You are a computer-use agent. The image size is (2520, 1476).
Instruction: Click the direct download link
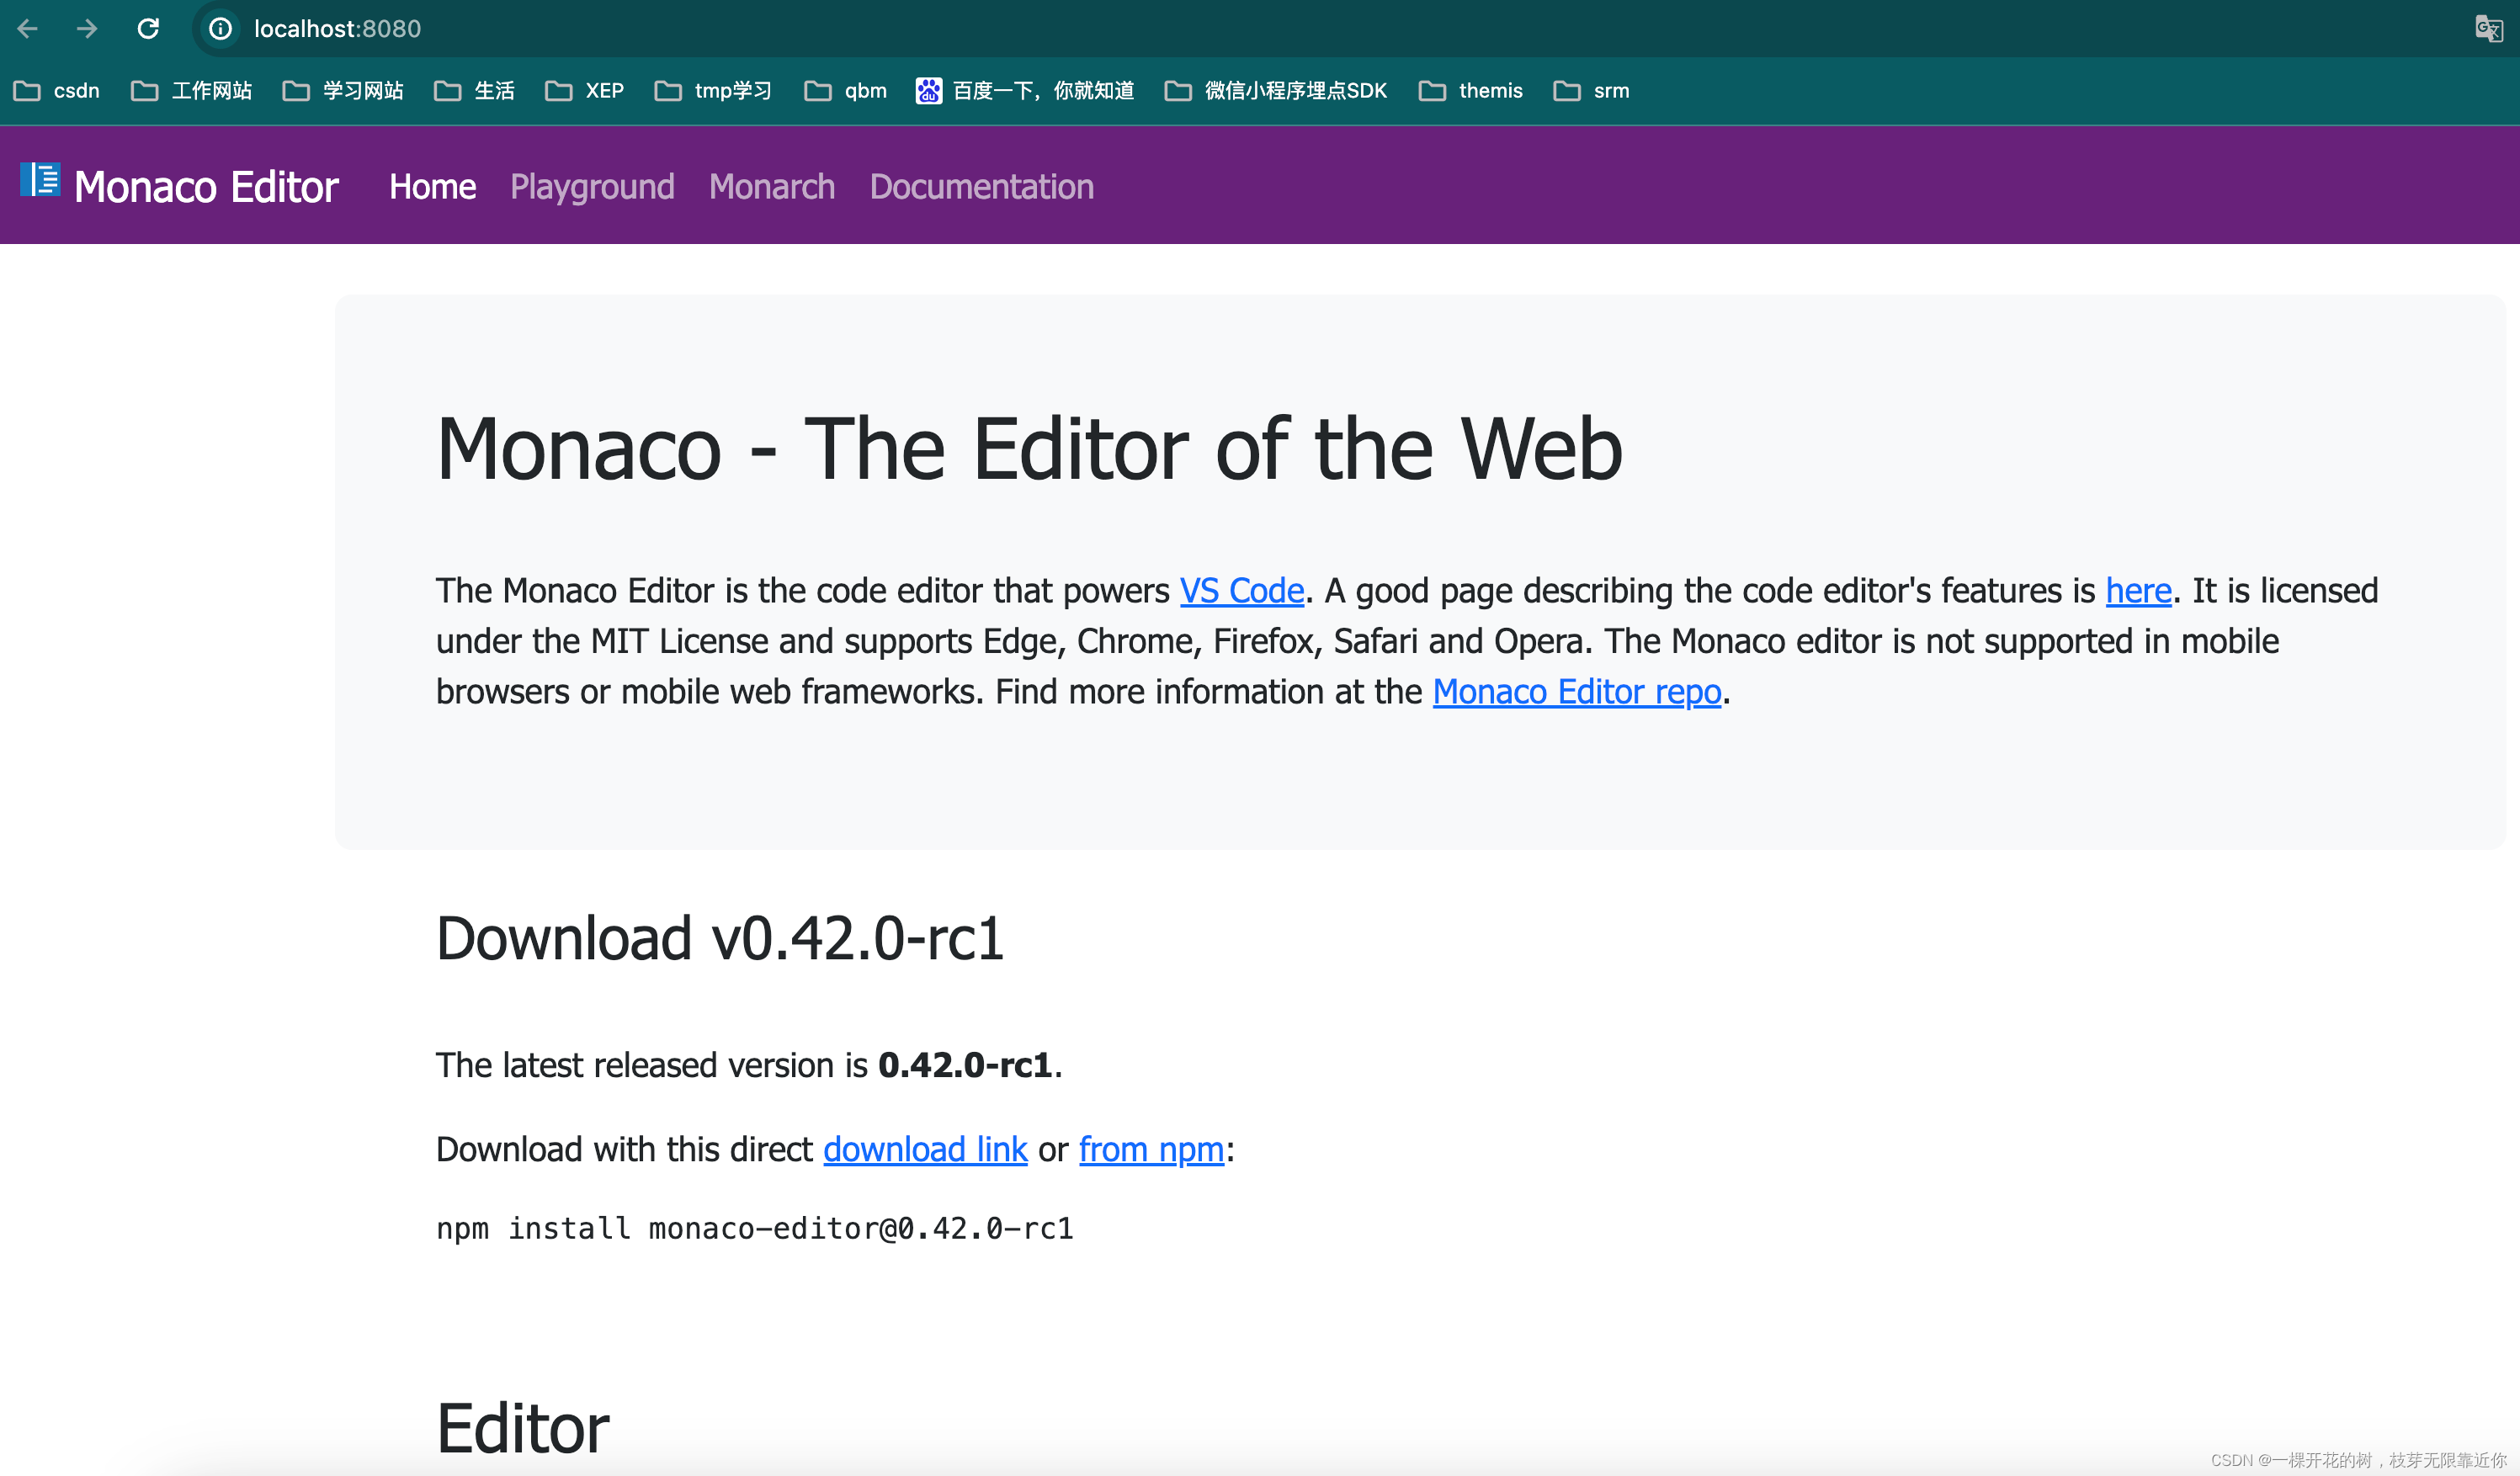click(925, 1150)
